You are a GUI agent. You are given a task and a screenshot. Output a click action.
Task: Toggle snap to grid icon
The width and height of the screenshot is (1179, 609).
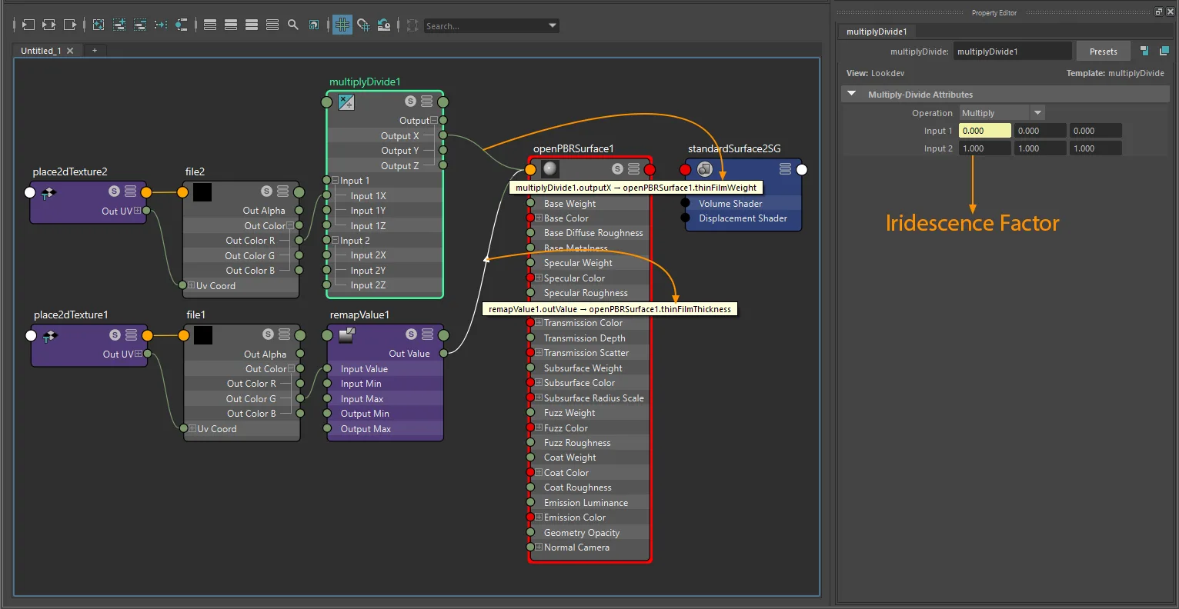click(x=363, y=25)
